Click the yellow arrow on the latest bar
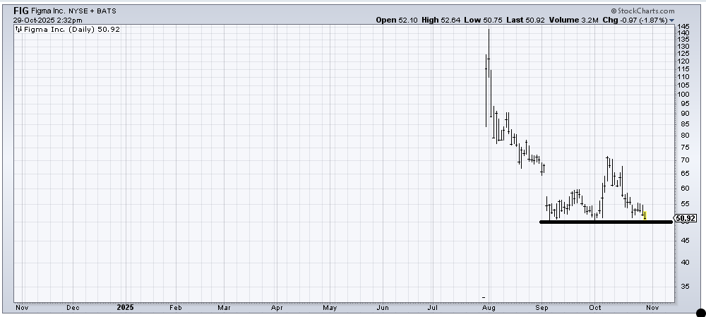The height and width of the screenshot is (317, 706). [x=645, y=215]
